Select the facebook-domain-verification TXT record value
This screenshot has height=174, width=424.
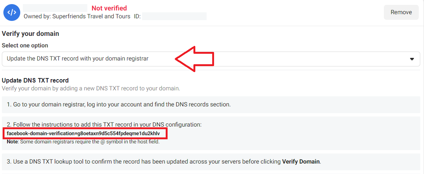coord(83,133)
